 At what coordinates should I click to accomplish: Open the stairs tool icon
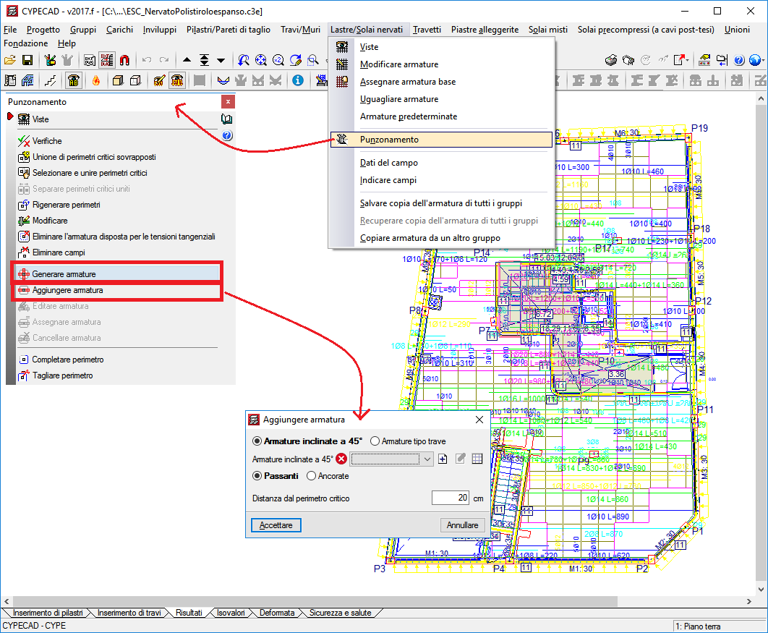[50, 80]
